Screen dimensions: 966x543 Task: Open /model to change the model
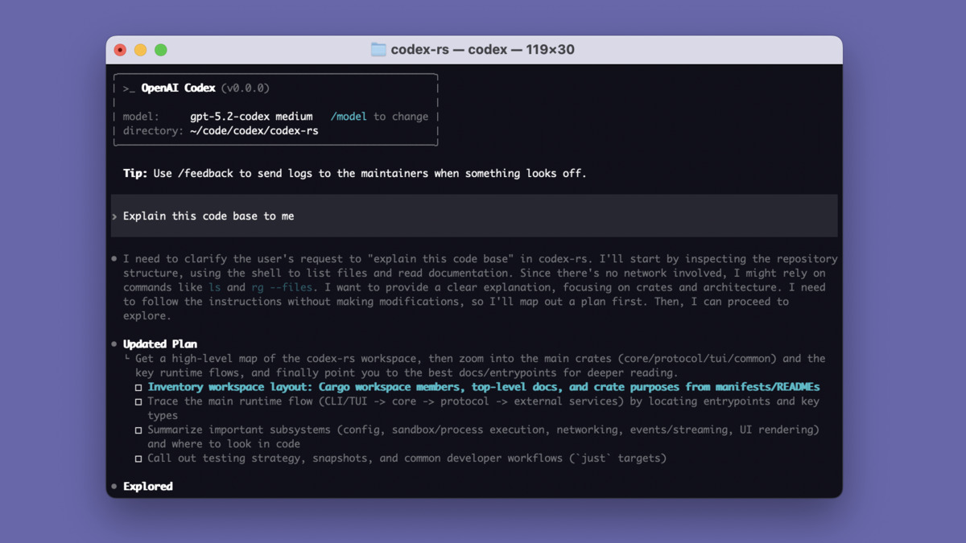click(348, 116)
